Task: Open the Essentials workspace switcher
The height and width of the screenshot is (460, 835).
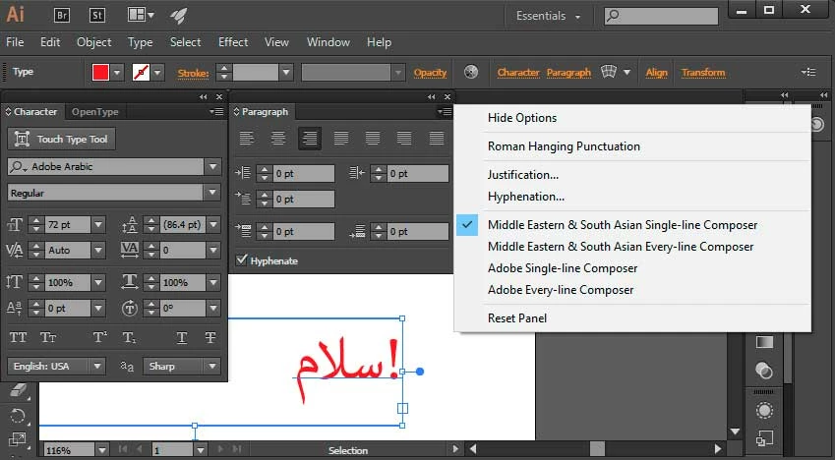Action: click(x=548, y=16)
